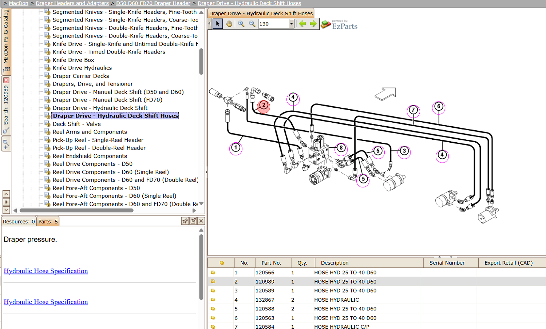
Task: Open the Knife Drive Hydraulics tree item
Action: (x=82, y=68)
